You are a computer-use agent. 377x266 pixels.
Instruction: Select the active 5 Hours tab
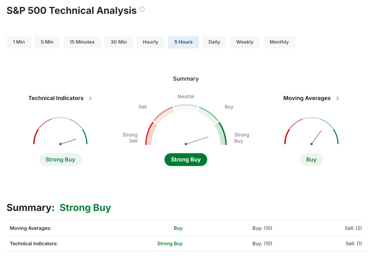click(183, 42)
